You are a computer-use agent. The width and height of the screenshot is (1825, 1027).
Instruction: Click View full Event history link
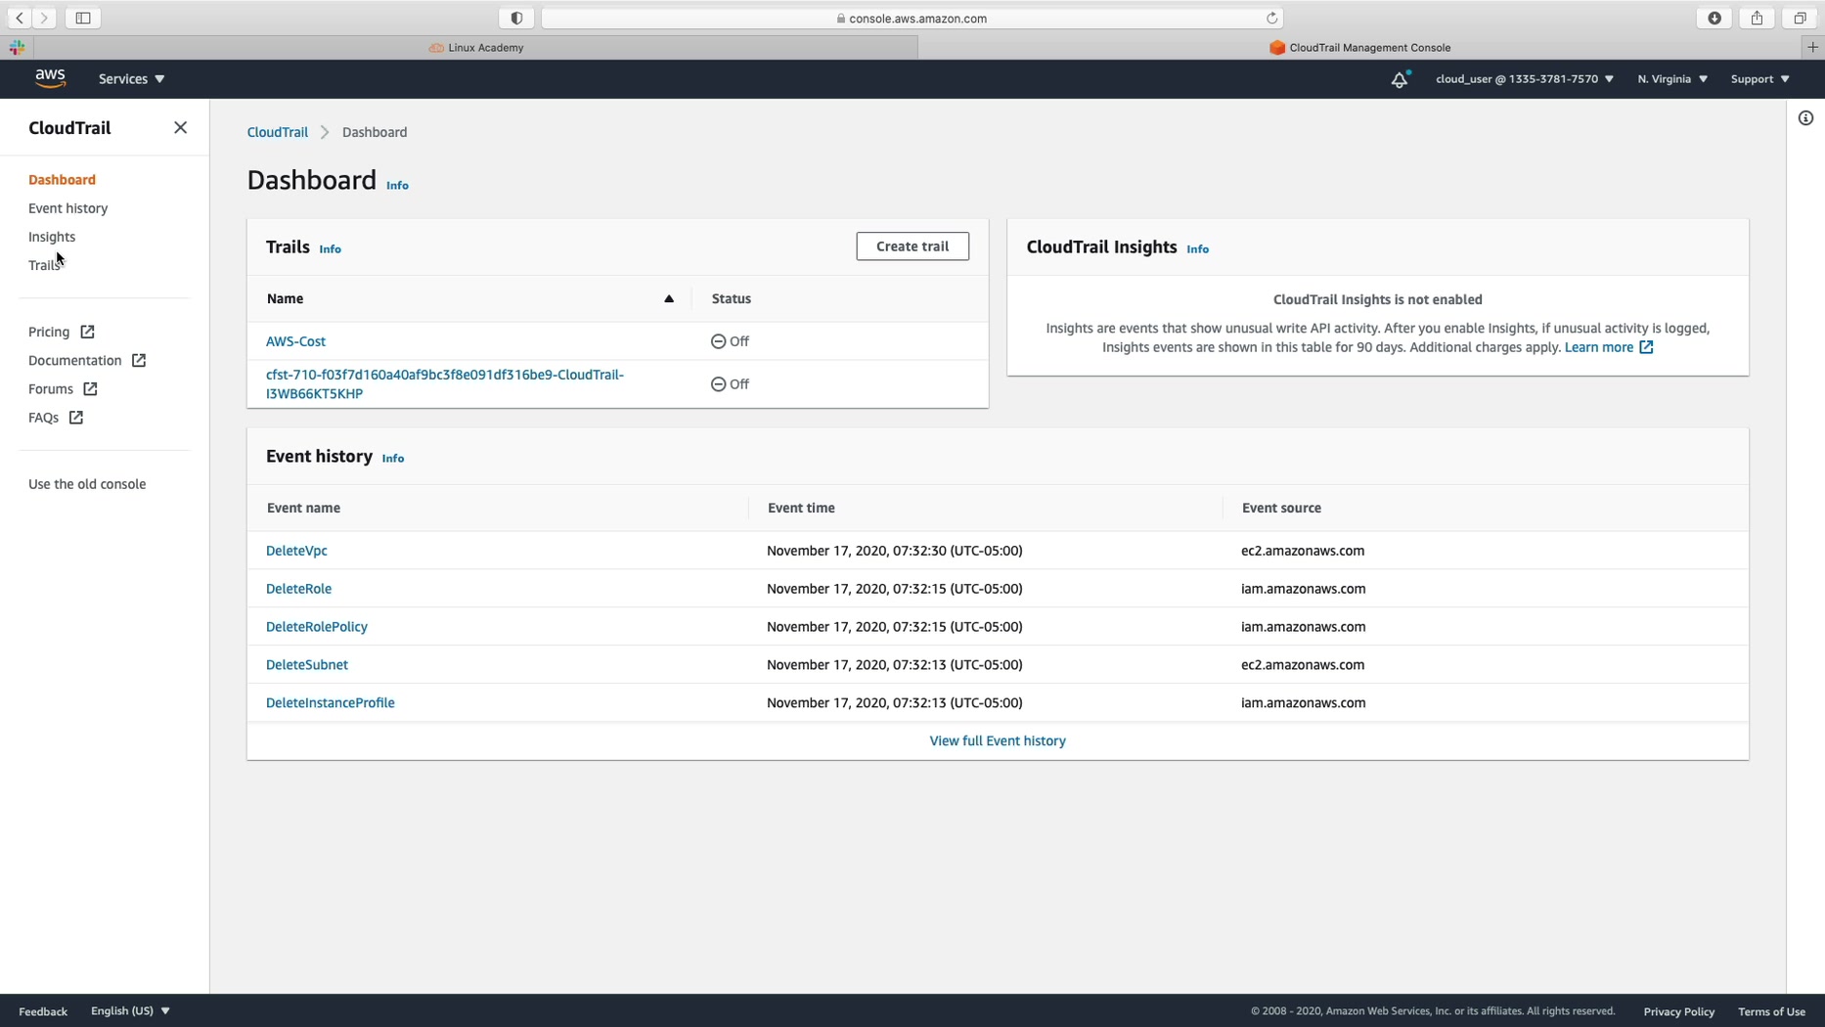998,741
